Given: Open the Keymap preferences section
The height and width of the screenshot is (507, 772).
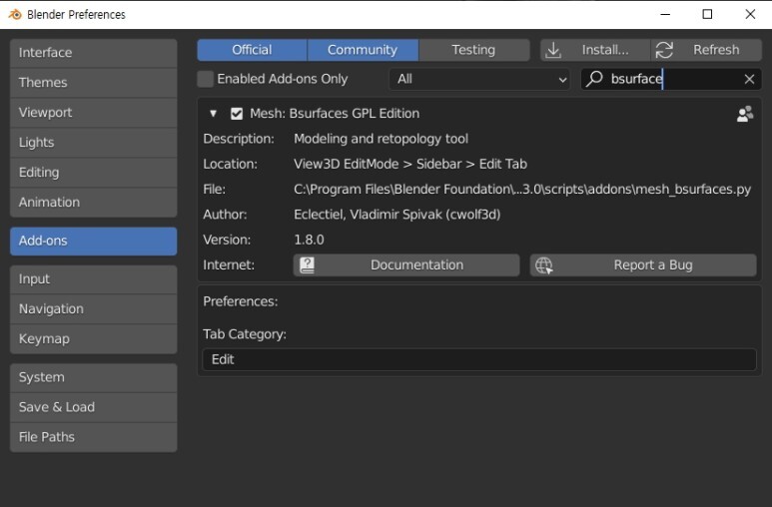Looking at the screenshot, I should point(94,339).
